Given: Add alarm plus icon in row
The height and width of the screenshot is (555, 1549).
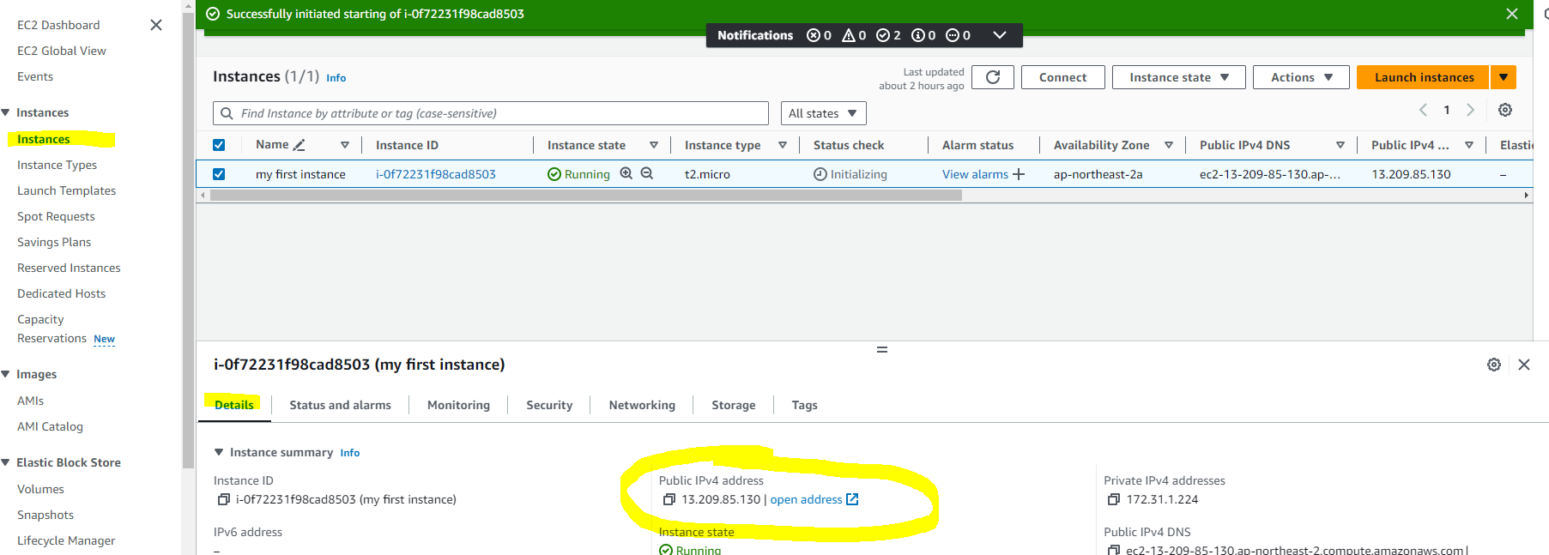Looking at the screenshot, I should pos(1019,174).
